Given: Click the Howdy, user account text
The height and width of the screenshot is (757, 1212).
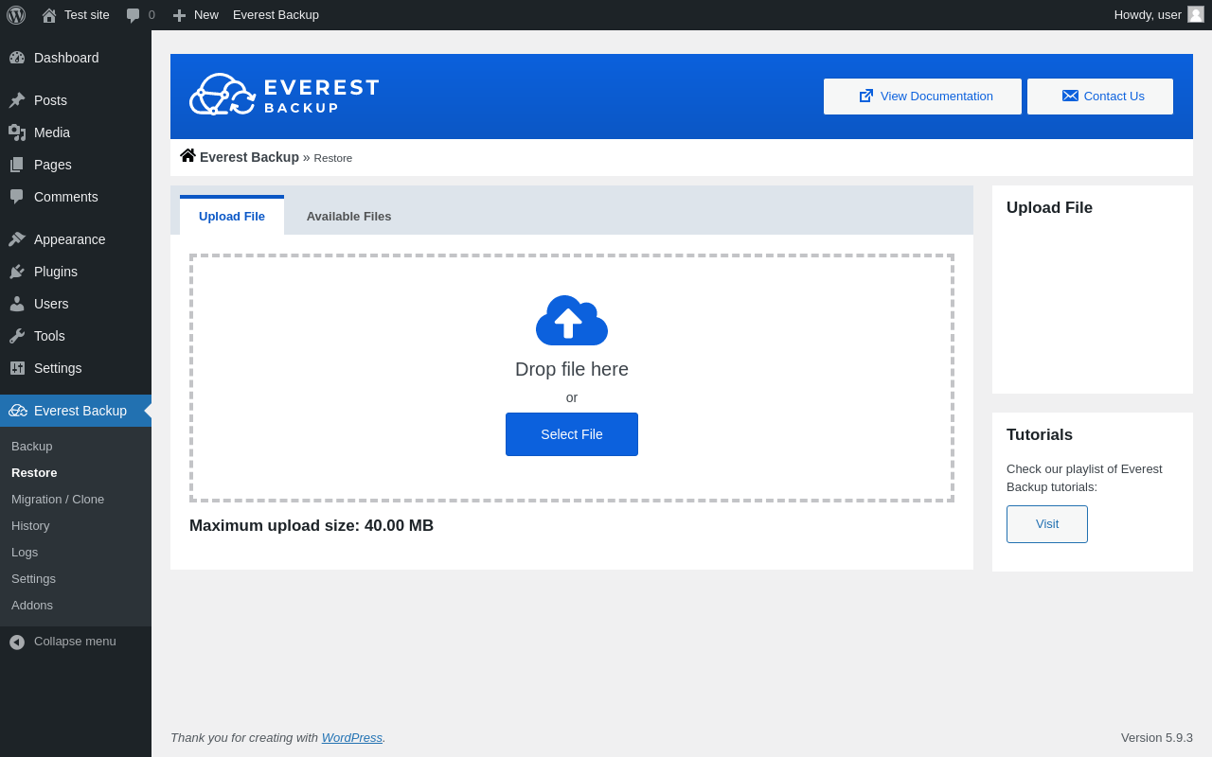Looking at the screenshot, I should (1148, 15).
